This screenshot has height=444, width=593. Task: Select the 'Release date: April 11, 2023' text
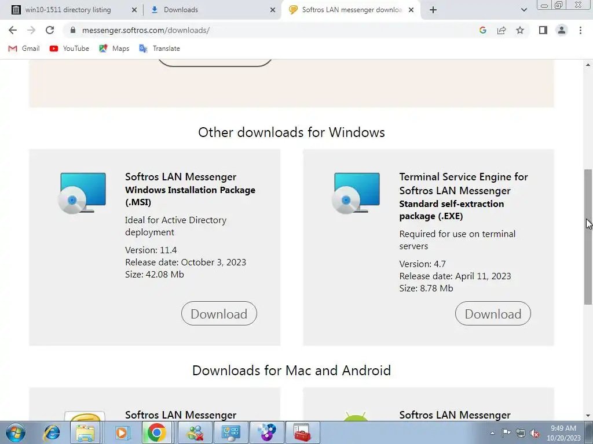tap(455, 276)
